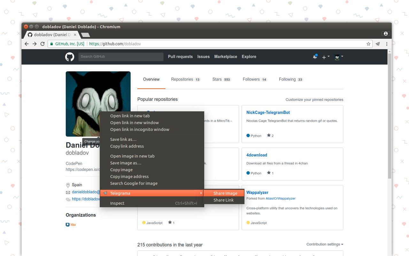Image resolution: width=409 pixels, height=256 pixels.
Task: Select Share Link in Telegrama submenu
Action: tap(224, 200)
